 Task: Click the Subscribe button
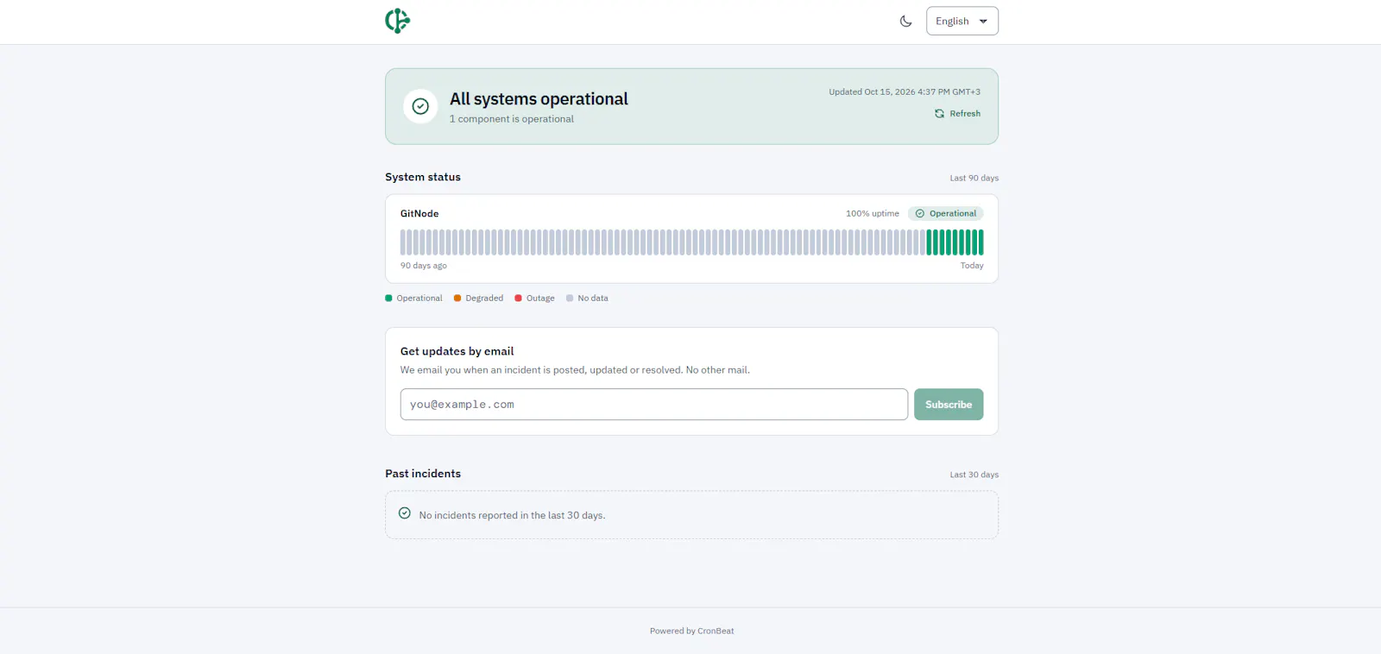949,405
